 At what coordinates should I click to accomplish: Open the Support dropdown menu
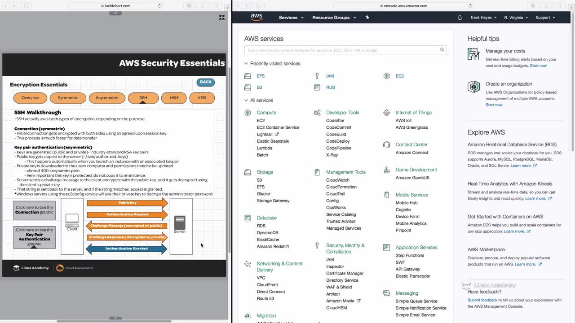tap(545, 17)
